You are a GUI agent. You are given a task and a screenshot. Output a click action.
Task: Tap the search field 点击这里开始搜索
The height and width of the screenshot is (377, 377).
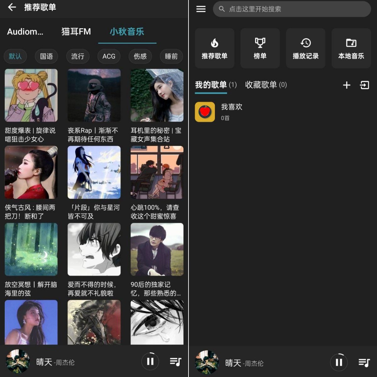[291, 9]
